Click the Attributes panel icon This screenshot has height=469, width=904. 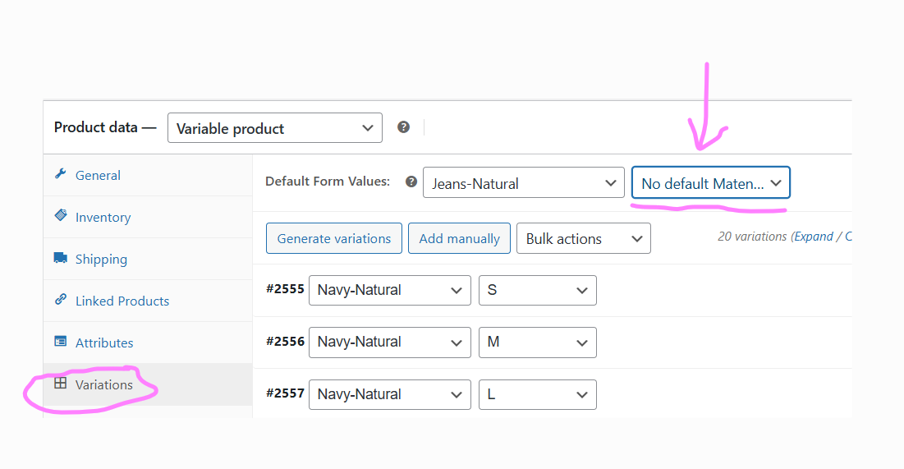click(x=60, y=342)
